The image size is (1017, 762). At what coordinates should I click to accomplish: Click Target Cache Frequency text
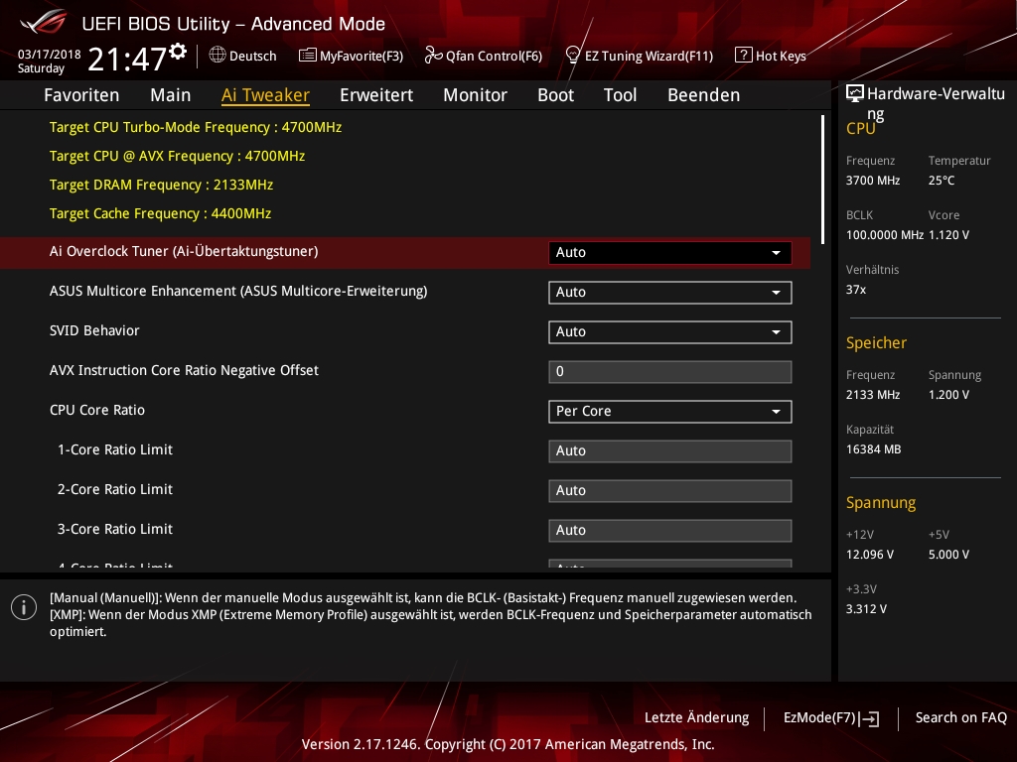click(160, 214)
